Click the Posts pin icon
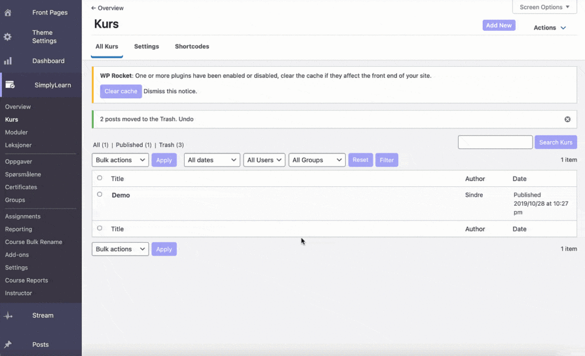 [8, 345]
